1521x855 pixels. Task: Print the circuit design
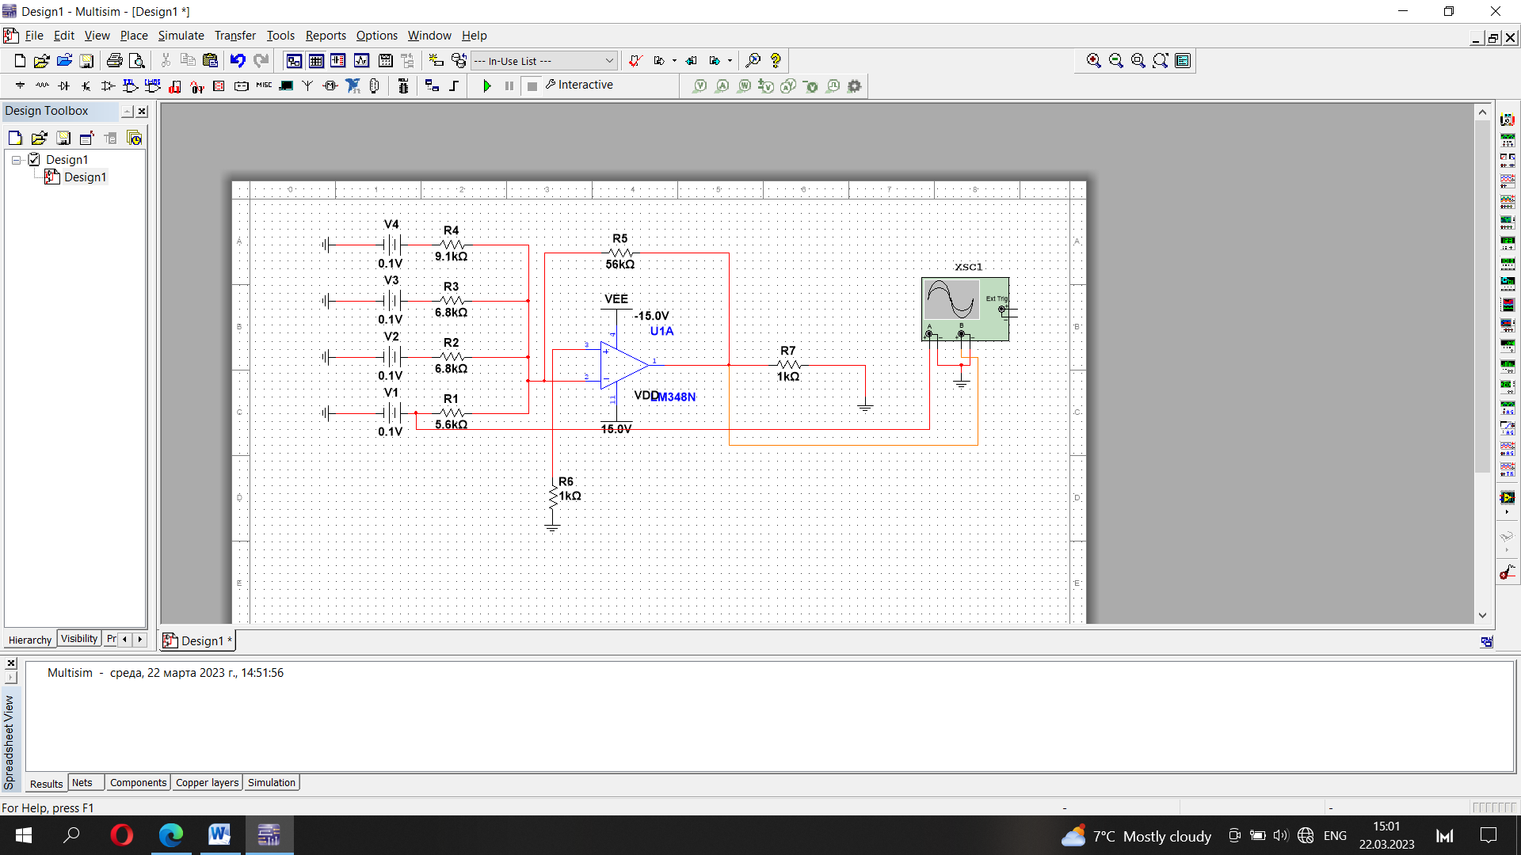coord(114,61)
